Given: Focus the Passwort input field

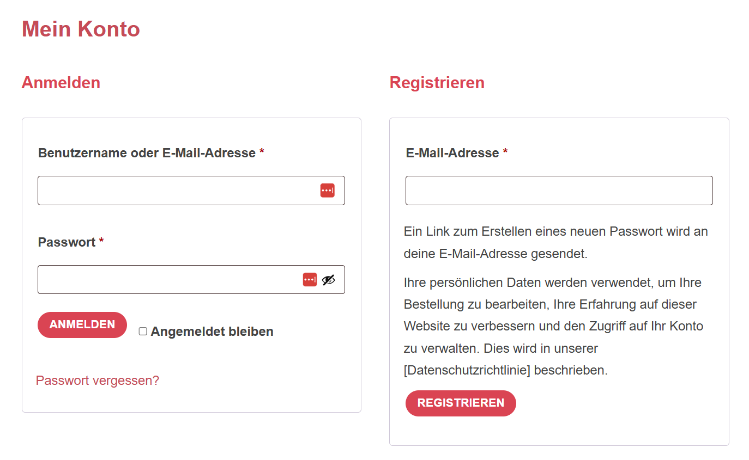Looking at the screenshot, I should tap(191, 279).
